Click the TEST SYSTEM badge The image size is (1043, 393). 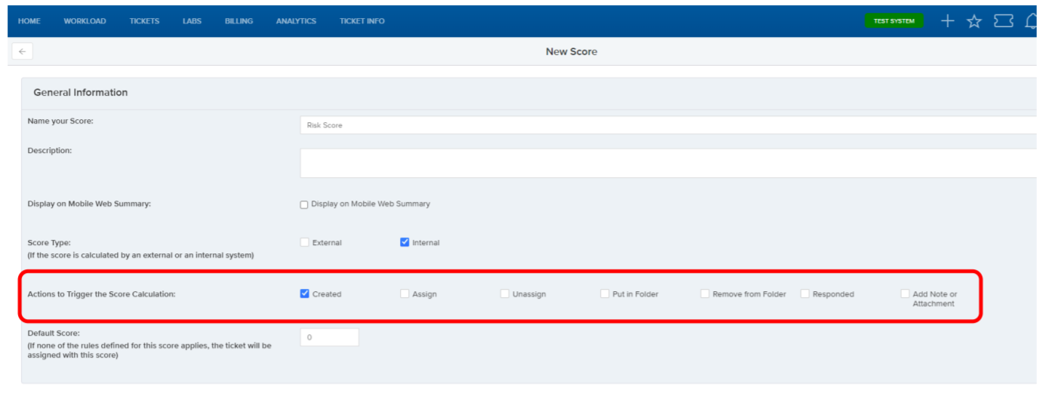(894, 21)
